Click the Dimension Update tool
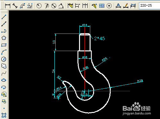The width and height of the screenshot is (160, 119). coord(133,6)
